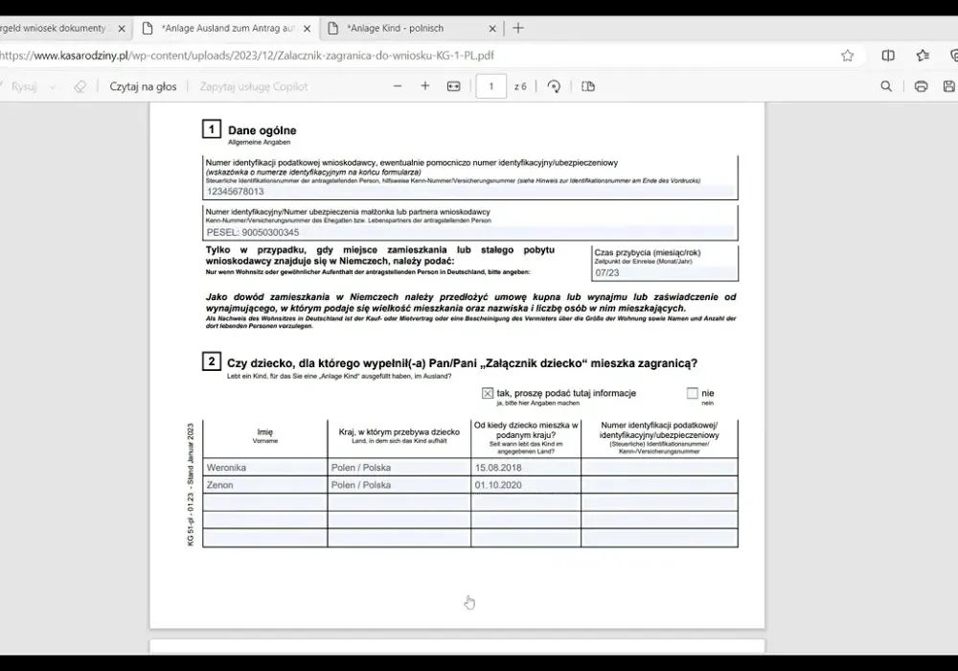Click the name cell 'Weronika'
This screenshot has width=958, height=671.
pyautogui.click(x=265, y=468)
